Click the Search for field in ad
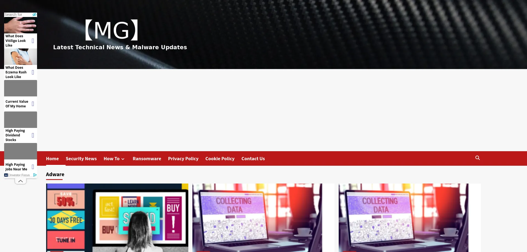This screenshot has width=527, height=252. (18, 15)
